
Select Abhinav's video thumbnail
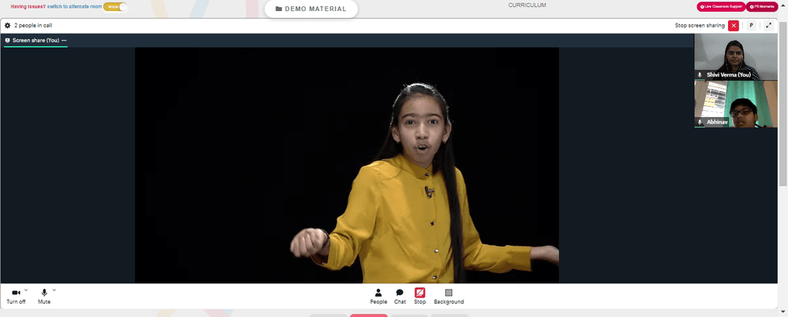tap(736, 105)
